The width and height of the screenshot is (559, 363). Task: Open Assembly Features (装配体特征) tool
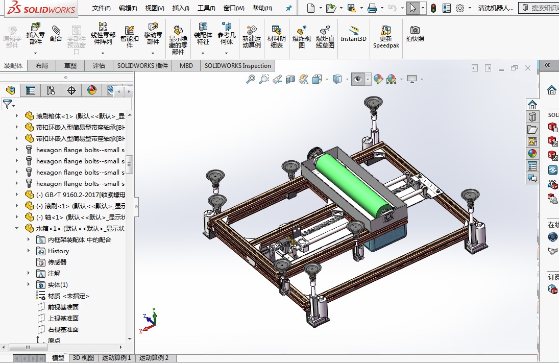[x=203, y=33]
